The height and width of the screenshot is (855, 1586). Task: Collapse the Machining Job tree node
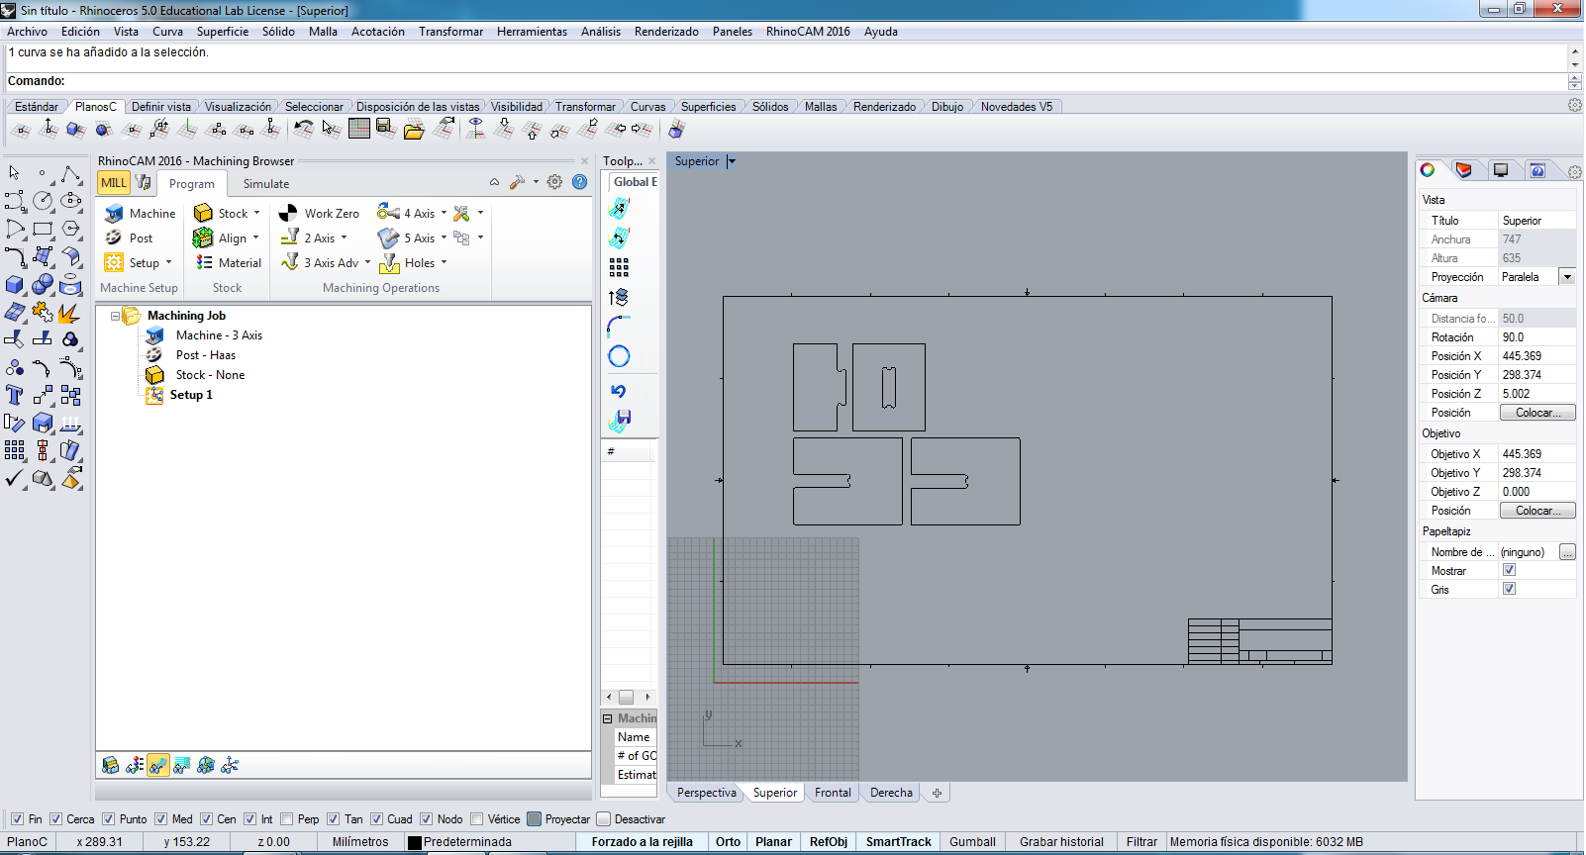point(115,316)
